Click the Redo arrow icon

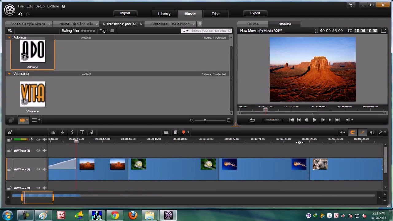click(28, 14)
